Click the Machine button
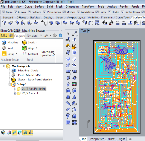Screen dimensions: 145x141 pos(10,42)
